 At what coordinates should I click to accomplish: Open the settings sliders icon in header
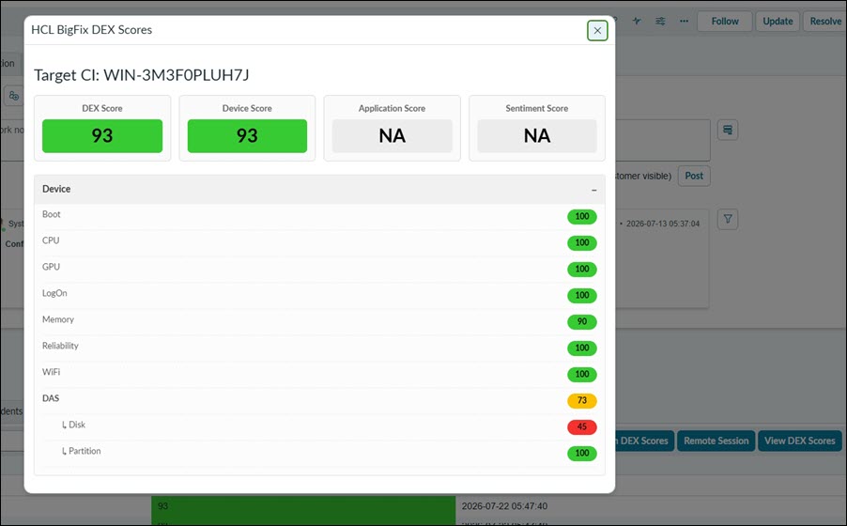coord(660,21)
